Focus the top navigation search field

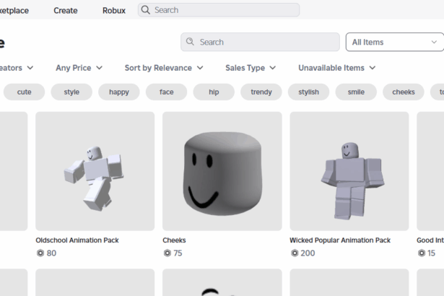click(x=219, y=10)
